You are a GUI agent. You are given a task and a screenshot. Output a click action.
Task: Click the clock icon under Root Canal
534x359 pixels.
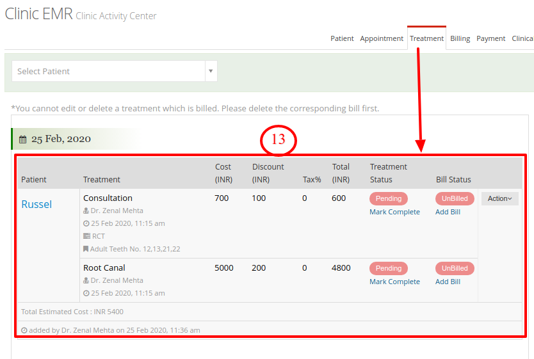click(x=86, y=293)
